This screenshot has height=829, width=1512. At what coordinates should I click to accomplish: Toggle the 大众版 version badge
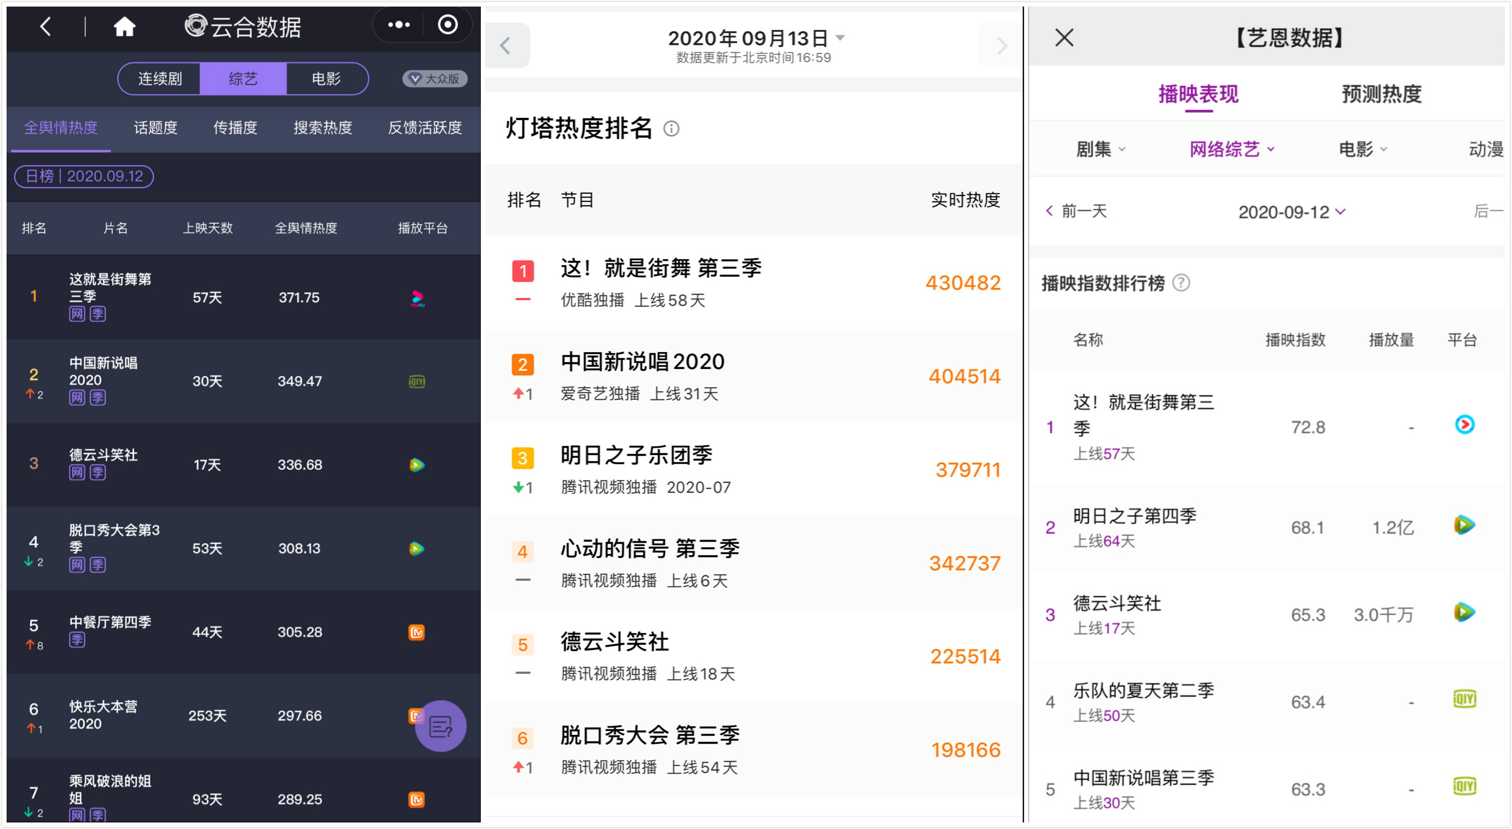pos(434,79)
